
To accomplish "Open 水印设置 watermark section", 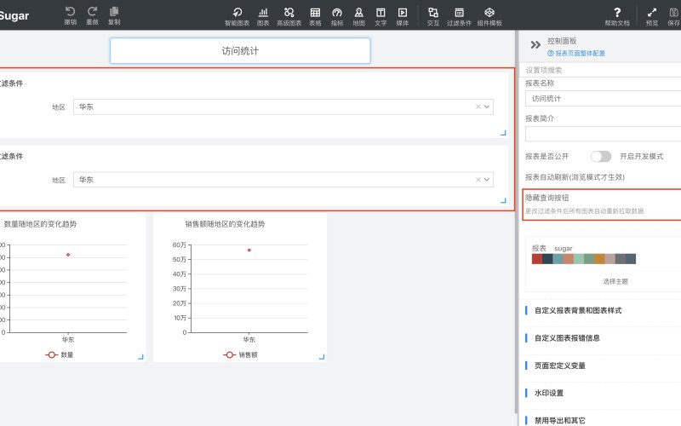I will click(549, 393).
